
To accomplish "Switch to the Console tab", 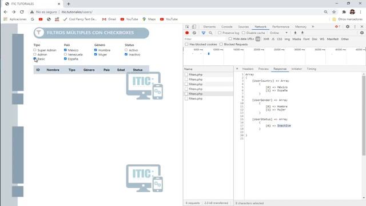I will 227,27.
